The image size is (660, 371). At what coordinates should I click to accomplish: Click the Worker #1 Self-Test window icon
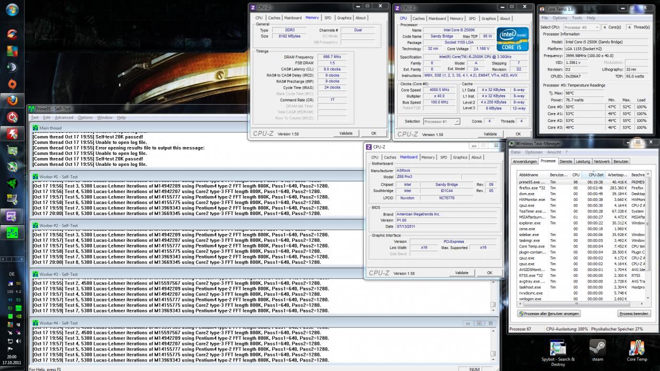(x=36, y=177)
